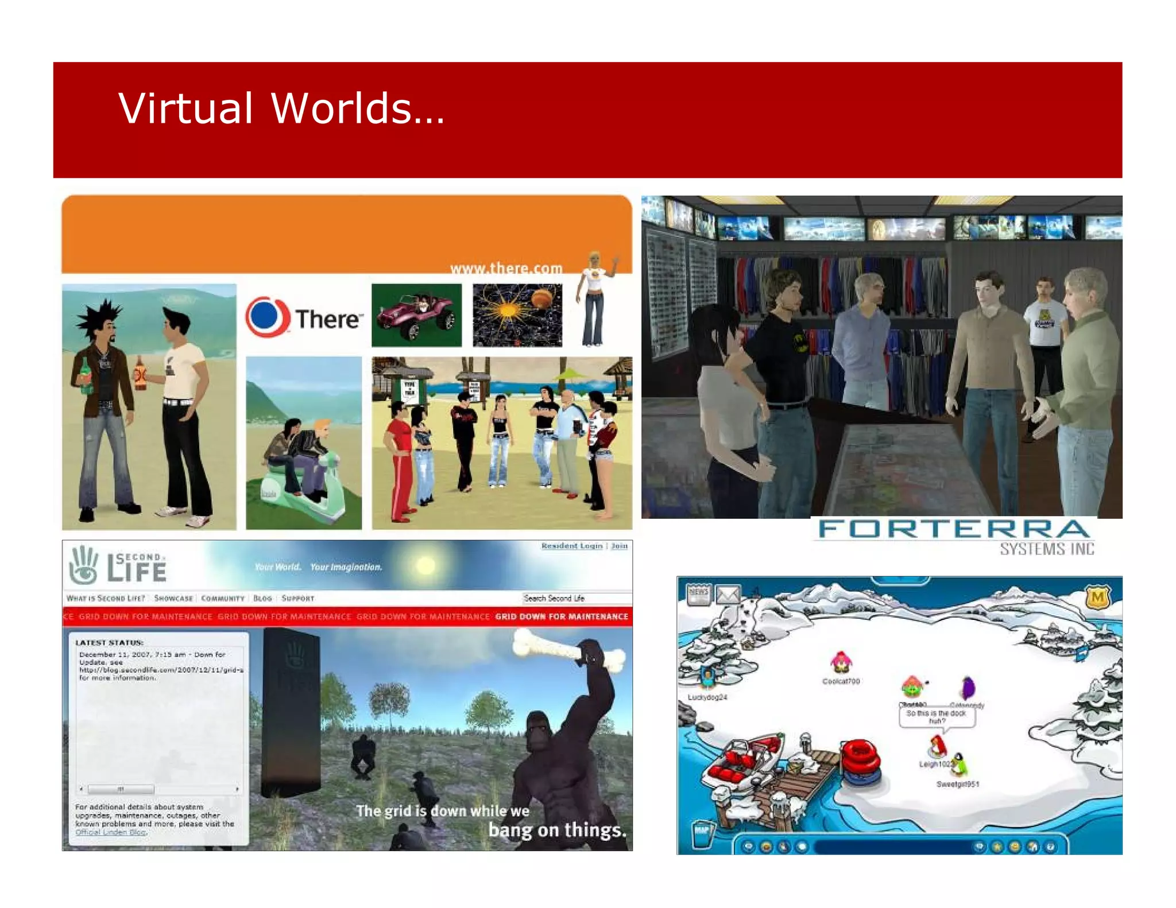Click the status scrollbar left arrow

pos(81,789)
